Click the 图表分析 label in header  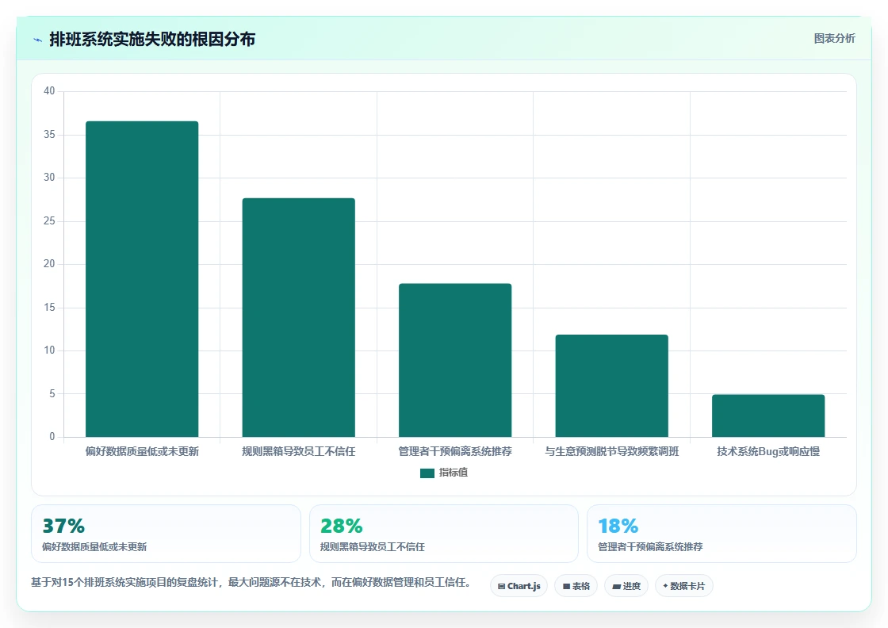[834, 39]
